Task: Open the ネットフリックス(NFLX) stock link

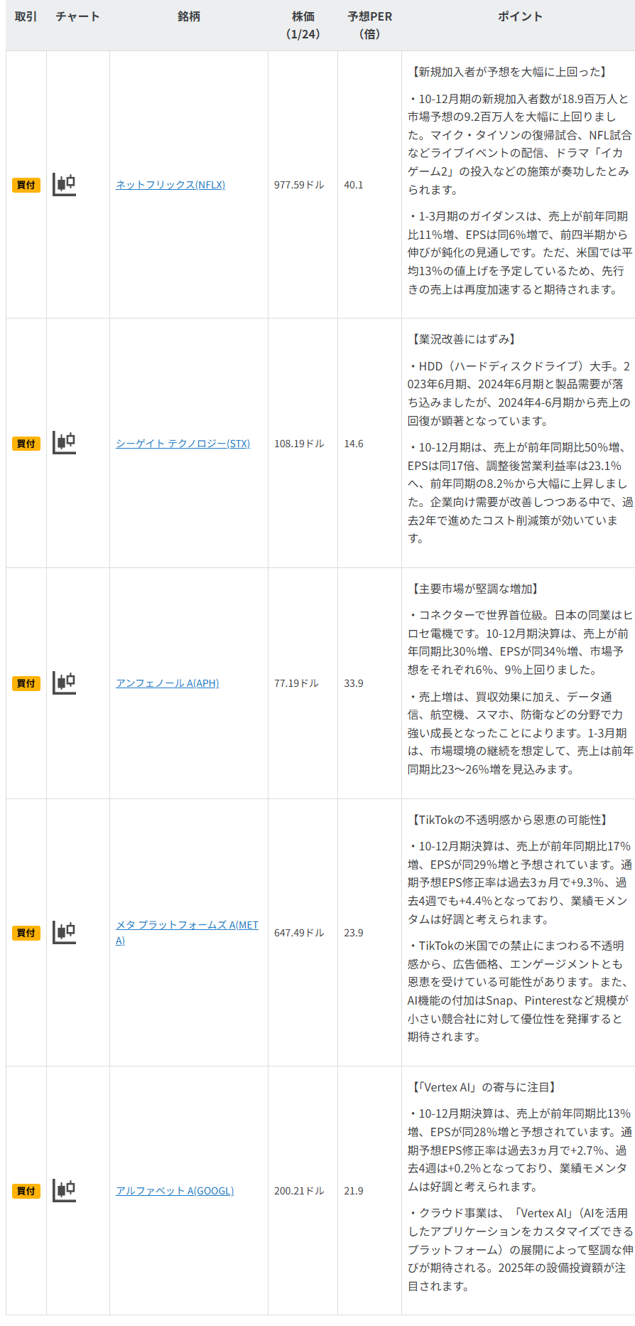Action: pyautogui.click(x=170, y=185)
